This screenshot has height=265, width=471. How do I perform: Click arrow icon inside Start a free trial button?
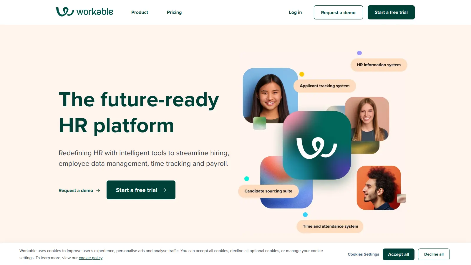(x=165, y=190)
